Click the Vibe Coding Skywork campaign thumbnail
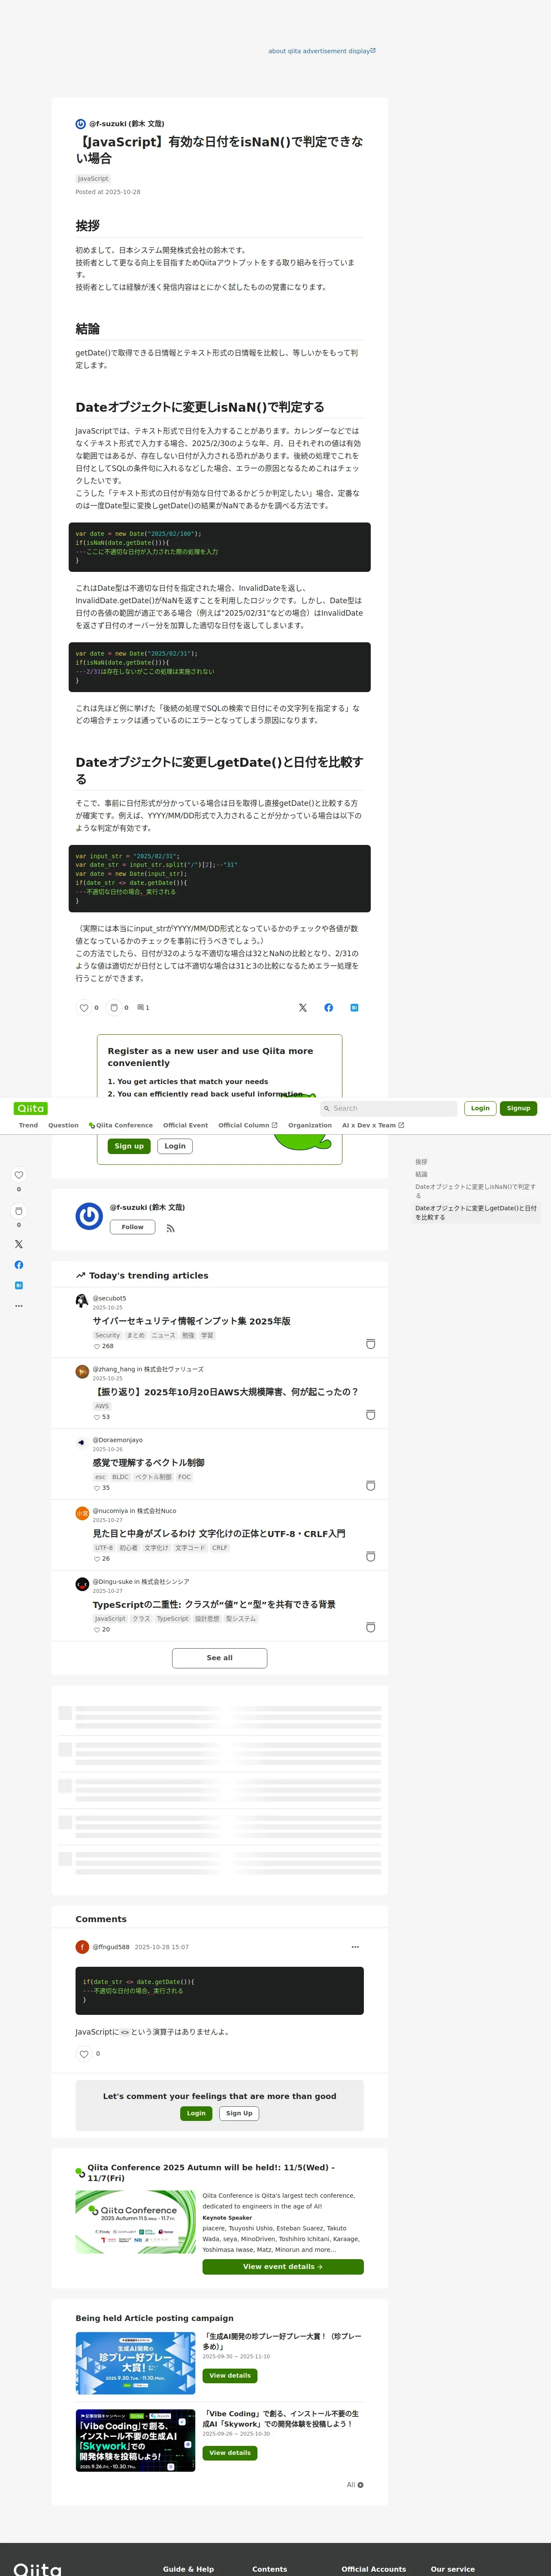 tap(135, 2440)
